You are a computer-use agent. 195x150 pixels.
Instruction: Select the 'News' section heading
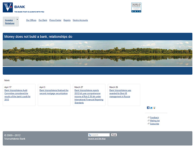click(x=7, y=80)
